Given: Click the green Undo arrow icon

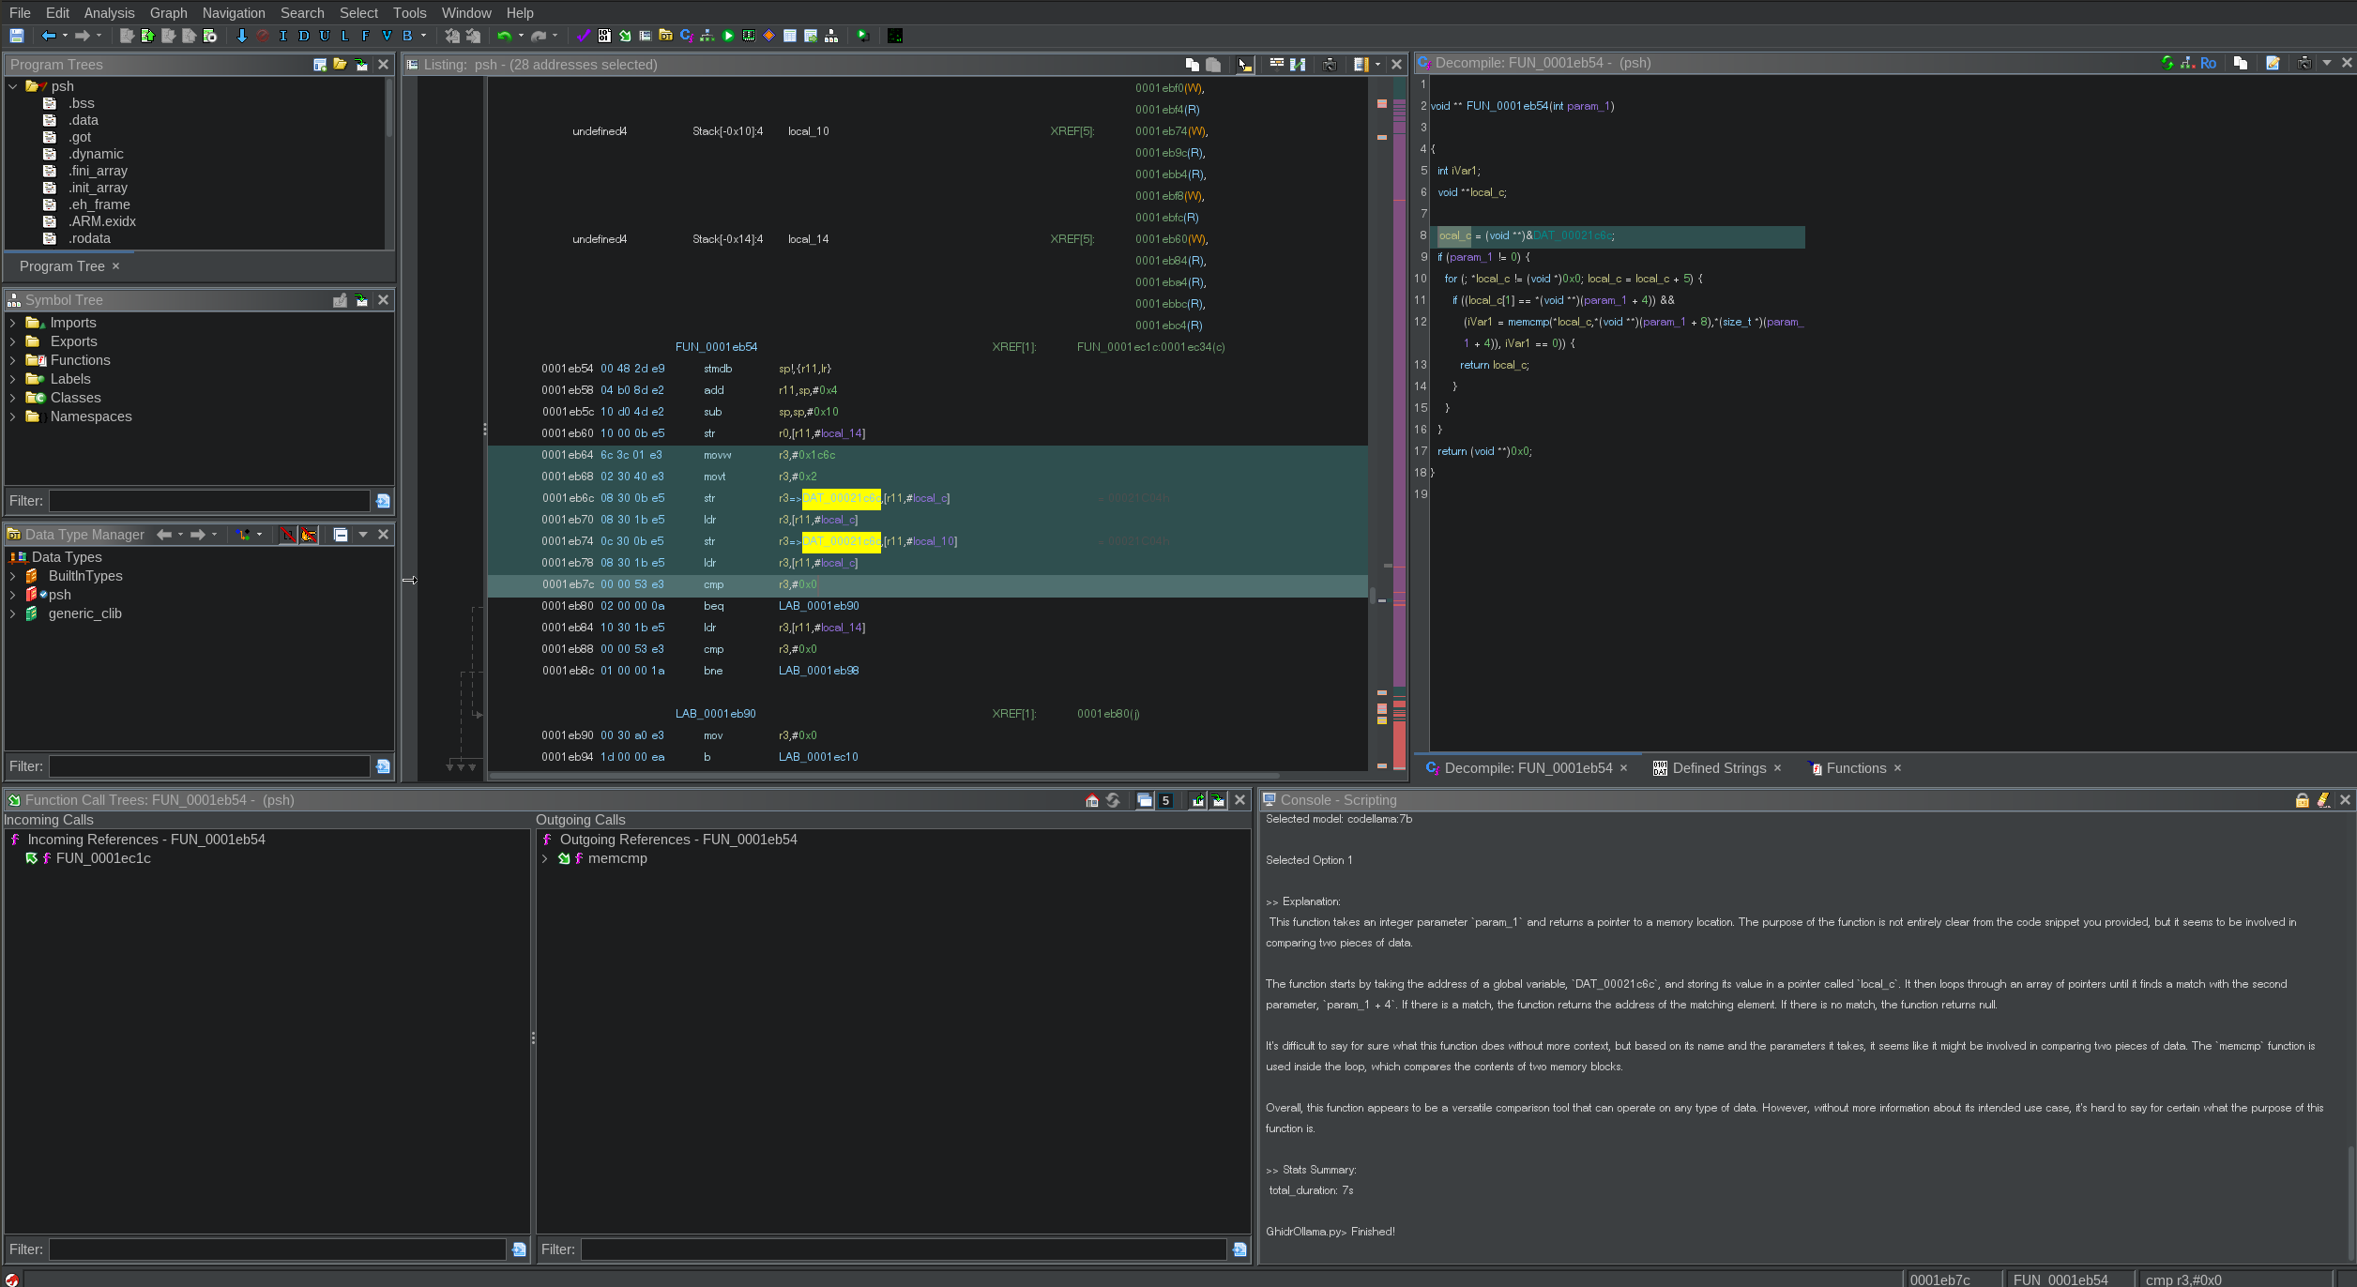Looking at the screenshot, I should [504, 36].
